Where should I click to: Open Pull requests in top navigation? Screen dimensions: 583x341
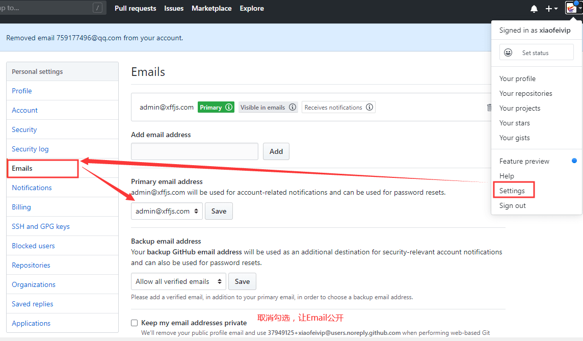tap(136, 8)
